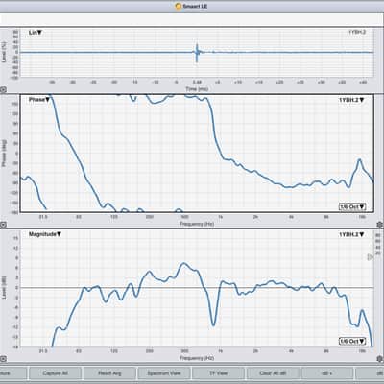Image resolution: width=384 pixels, height=384 pixels.
Task: Click the Smaart LE logo in title bar
Action: [179, 6]
